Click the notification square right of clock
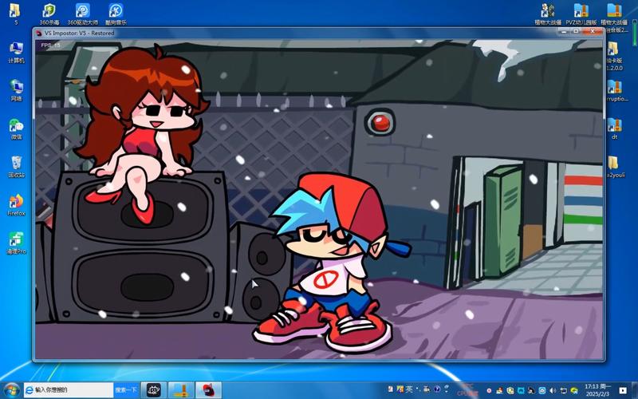The width and height of the screenshot is (638, 399). [x=623, y=390]
